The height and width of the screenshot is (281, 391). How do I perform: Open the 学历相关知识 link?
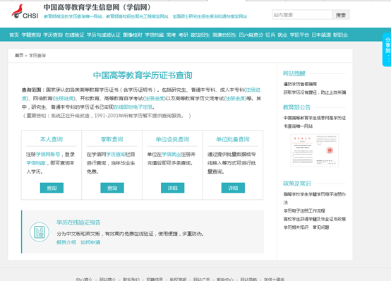(296, 227)
